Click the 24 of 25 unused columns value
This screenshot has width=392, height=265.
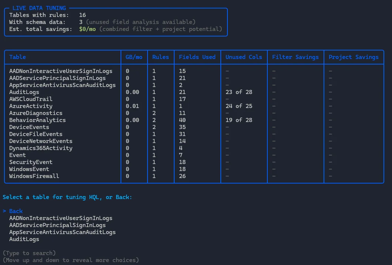point(239,106)
